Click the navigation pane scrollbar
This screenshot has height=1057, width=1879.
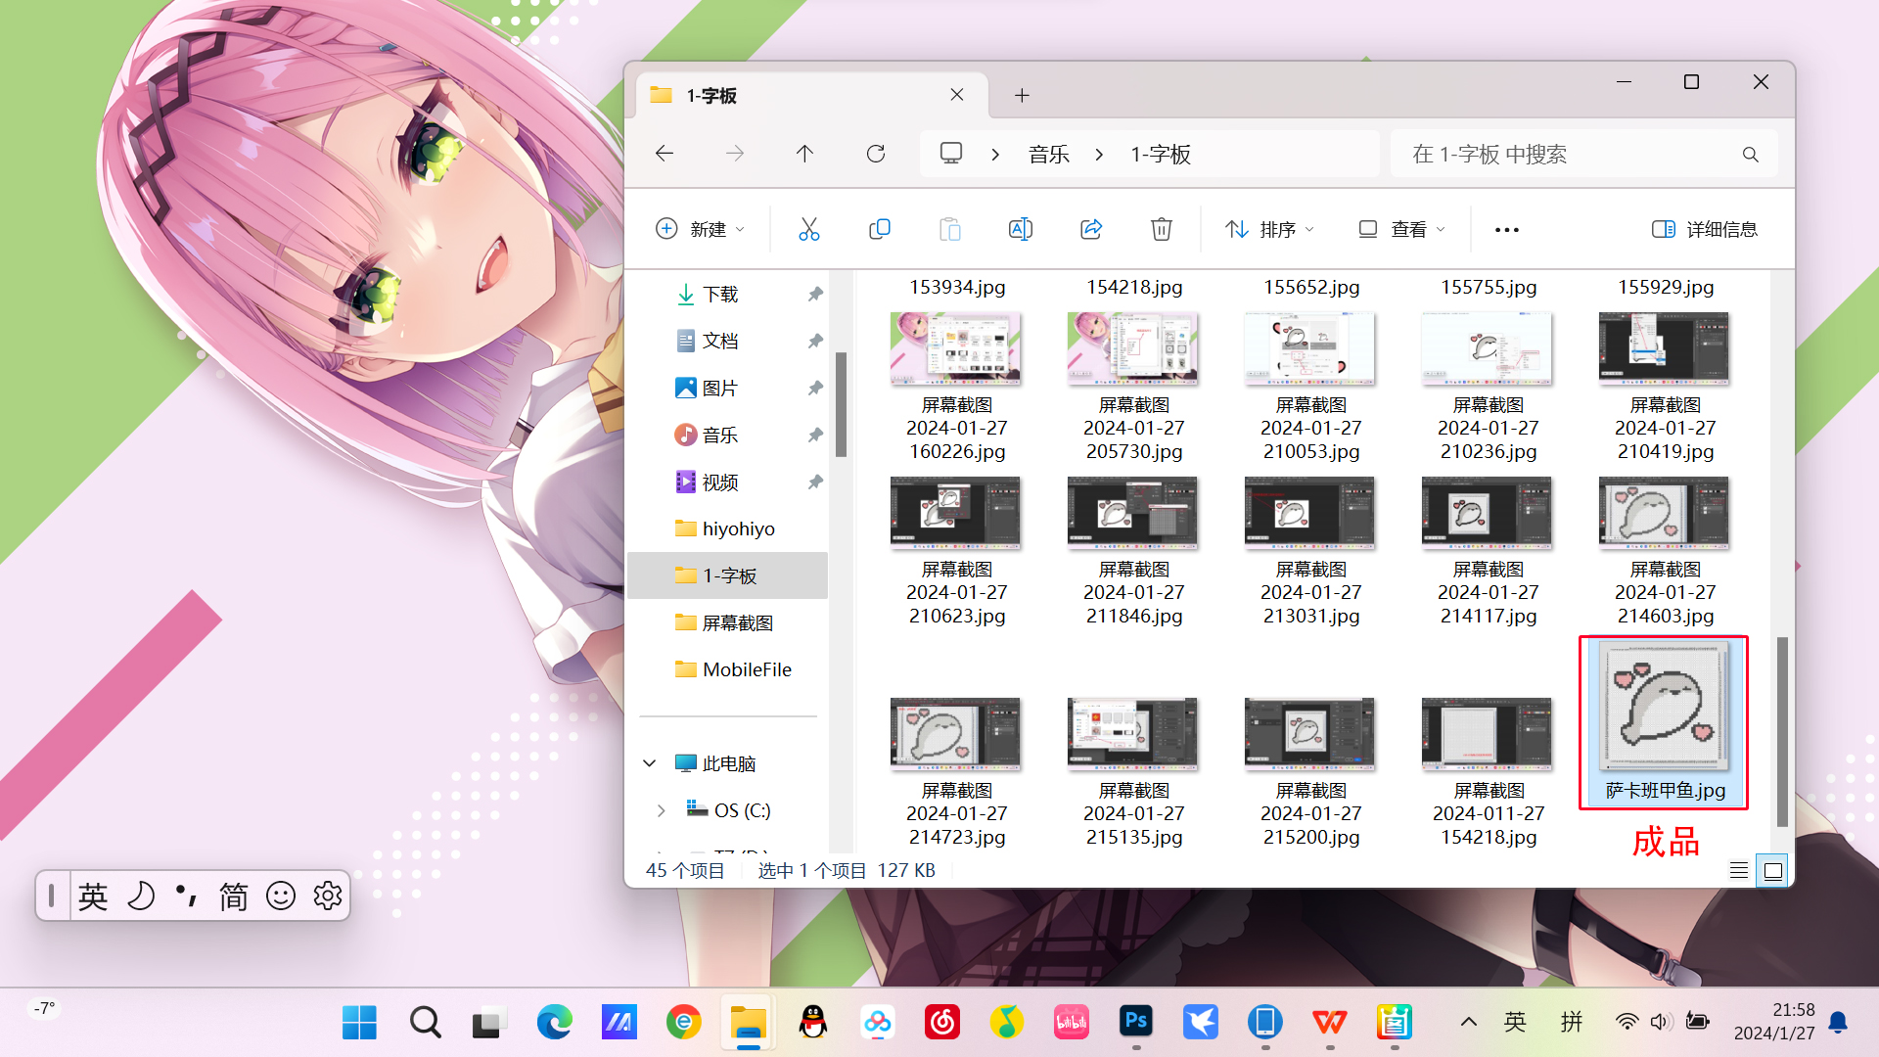click(x=841, y=405)
